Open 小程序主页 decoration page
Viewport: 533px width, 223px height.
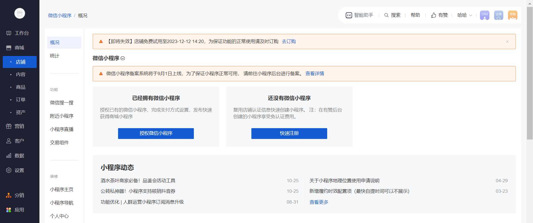pos(62,189)
